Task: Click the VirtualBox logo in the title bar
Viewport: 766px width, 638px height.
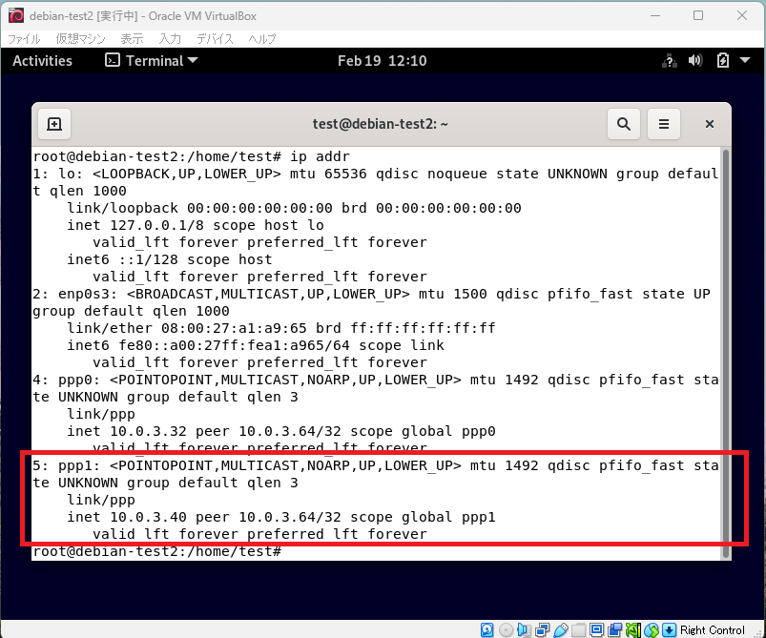Action: pos(16,15)
